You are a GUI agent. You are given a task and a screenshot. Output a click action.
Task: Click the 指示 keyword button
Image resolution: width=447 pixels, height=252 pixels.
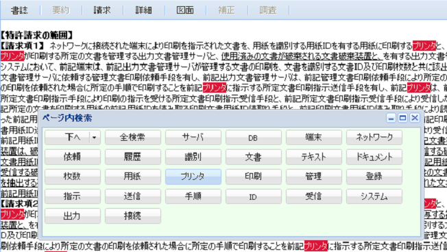(x=73, y=196)
